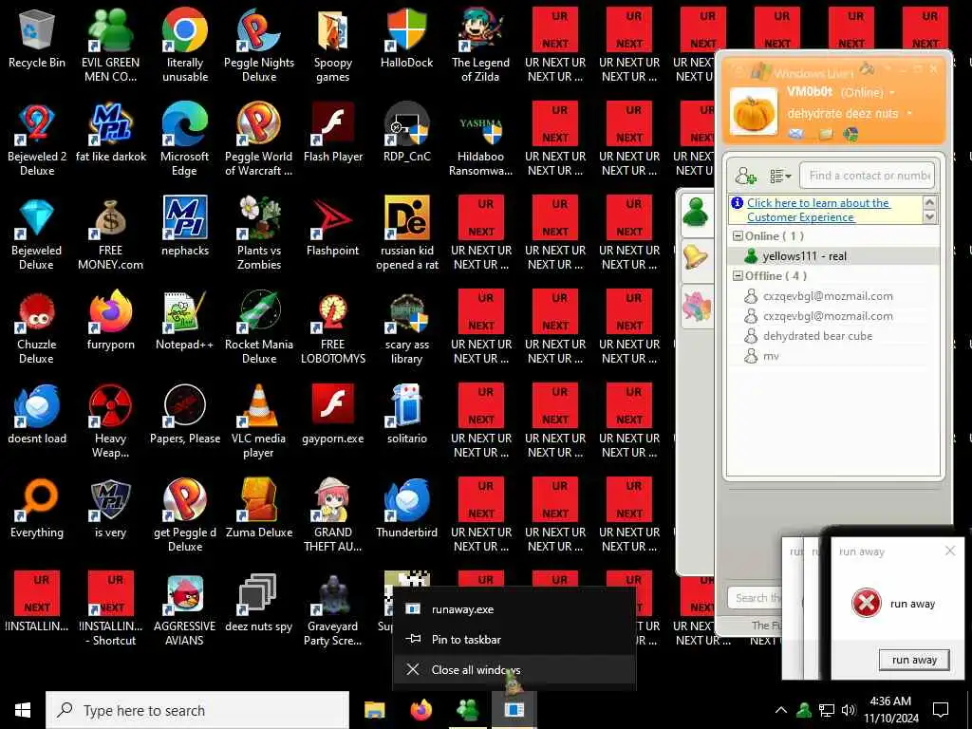
Task: Click the Zuma Deluxe desktop icon
Action: coord(258,509)
